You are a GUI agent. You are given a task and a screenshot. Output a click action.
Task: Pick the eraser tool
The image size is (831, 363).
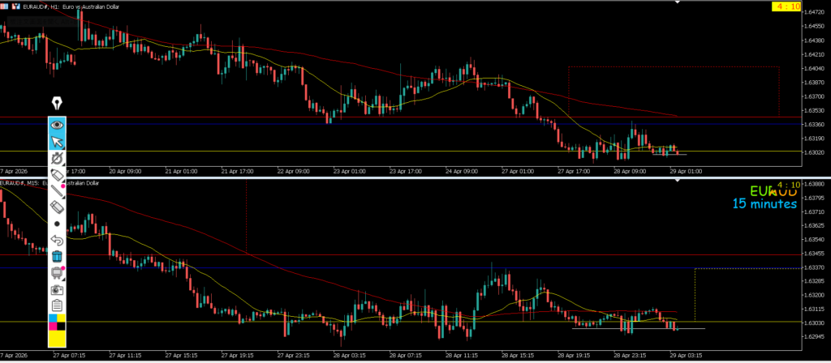(x=57, y=207)
